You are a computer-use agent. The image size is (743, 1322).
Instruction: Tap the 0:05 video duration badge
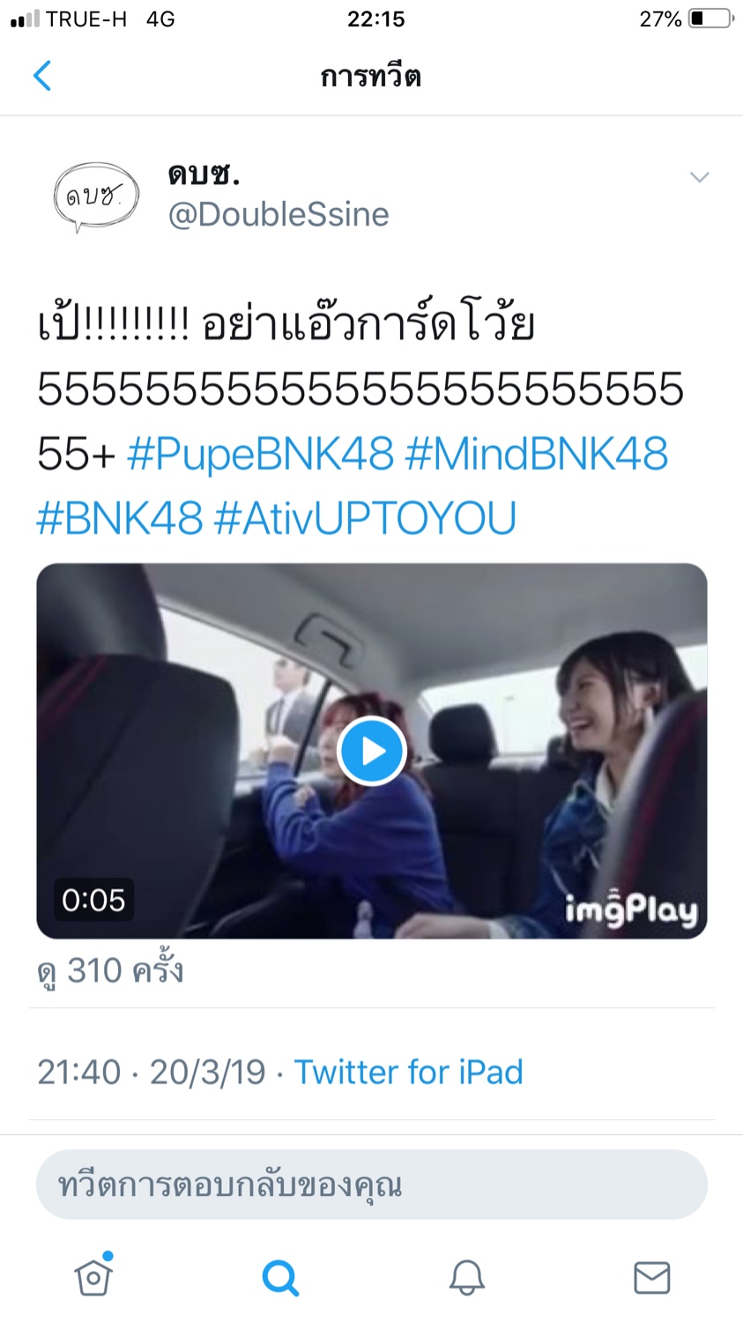tap(93, 900)
